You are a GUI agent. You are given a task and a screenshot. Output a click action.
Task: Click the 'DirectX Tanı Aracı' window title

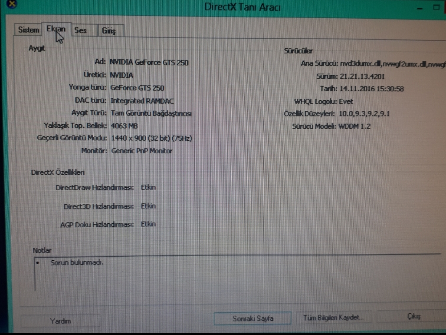pyautogui.click(x=243, y=7)
